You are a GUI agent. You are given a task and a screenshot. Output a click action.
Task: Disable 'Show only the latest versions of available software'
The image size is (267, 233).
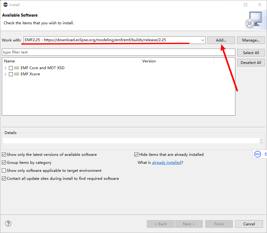[x=4, y=154]
